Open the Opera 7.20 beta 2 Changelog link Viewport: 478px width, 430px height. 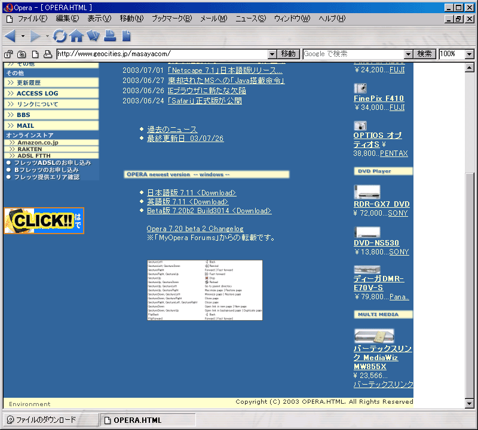pos(195,229)
